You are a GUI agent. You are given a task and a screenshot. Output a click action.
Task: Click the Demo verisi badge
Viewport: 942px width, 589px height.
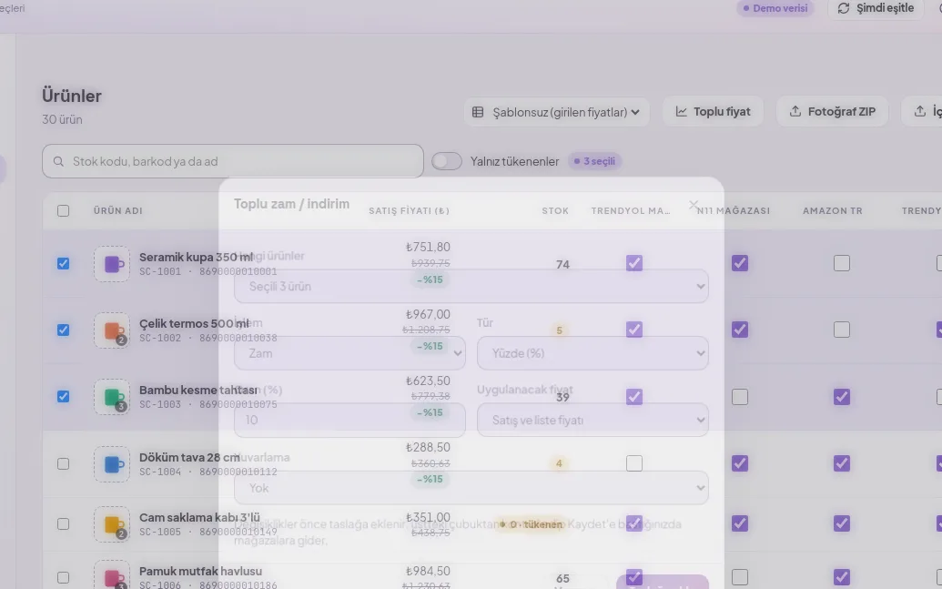click(775, 8)
